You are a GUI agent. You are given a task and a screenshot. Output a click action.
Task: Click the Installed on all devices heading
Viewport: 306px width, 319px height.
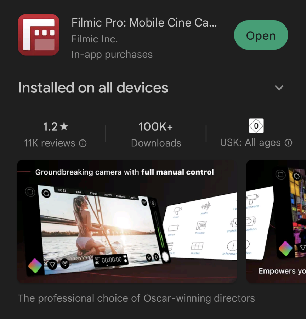(x=93, y=88)
